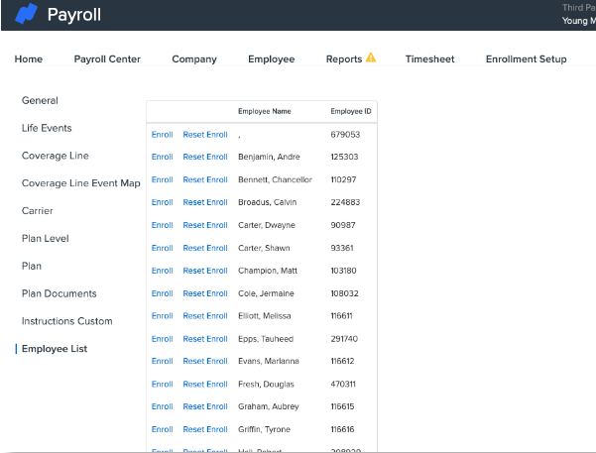
Task: Reset enrollment for Graham, Aubrey
Action: [x=205, y=407]
